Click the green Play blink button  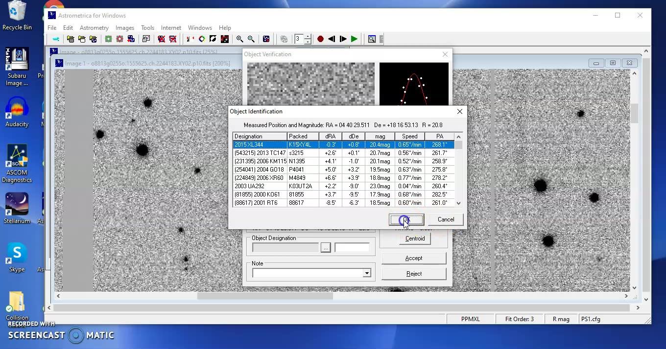coord(354,39)
